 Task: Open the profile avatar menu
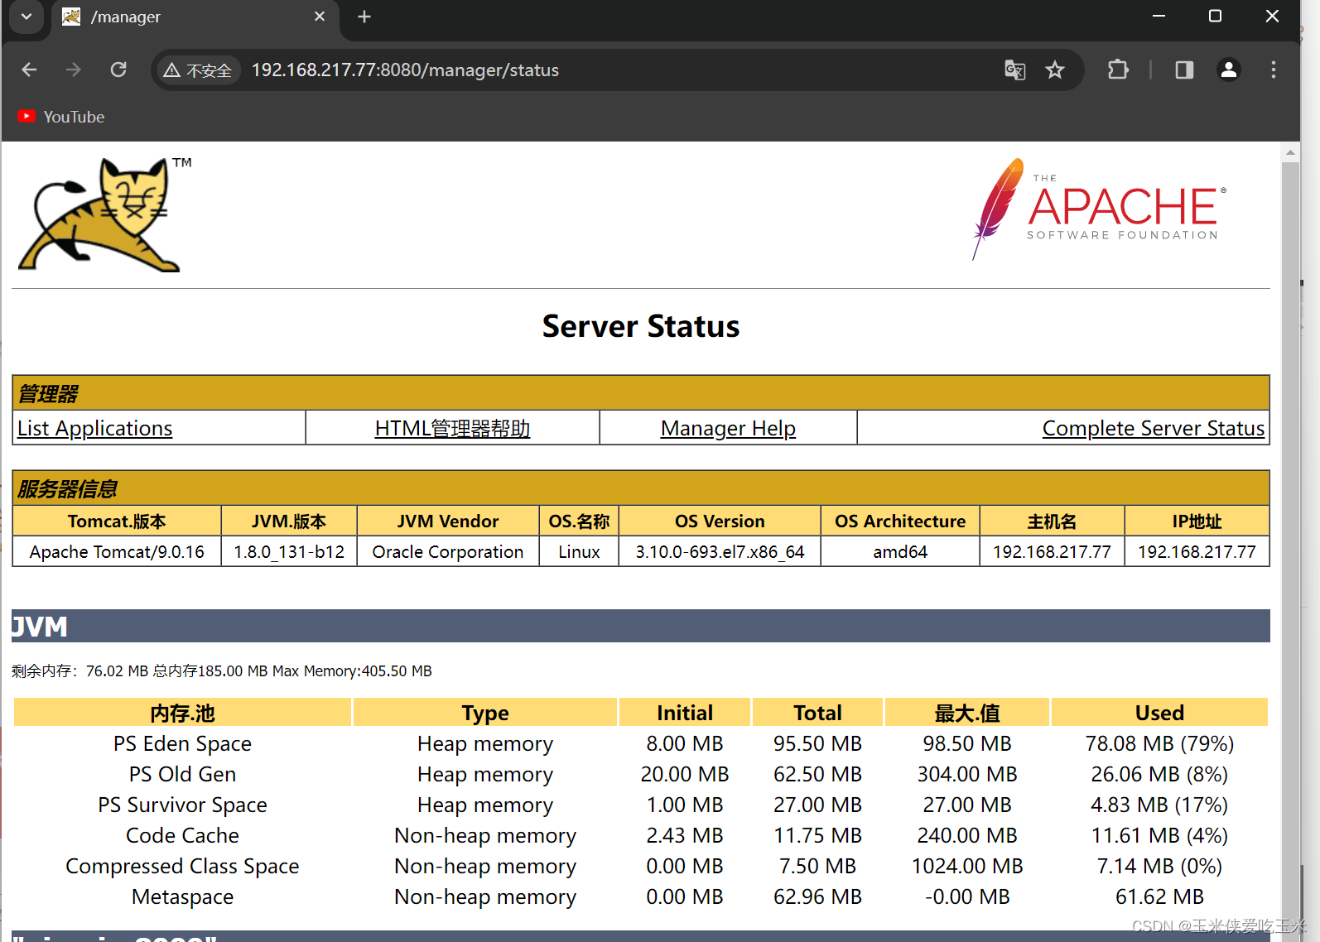[1229, 70]
